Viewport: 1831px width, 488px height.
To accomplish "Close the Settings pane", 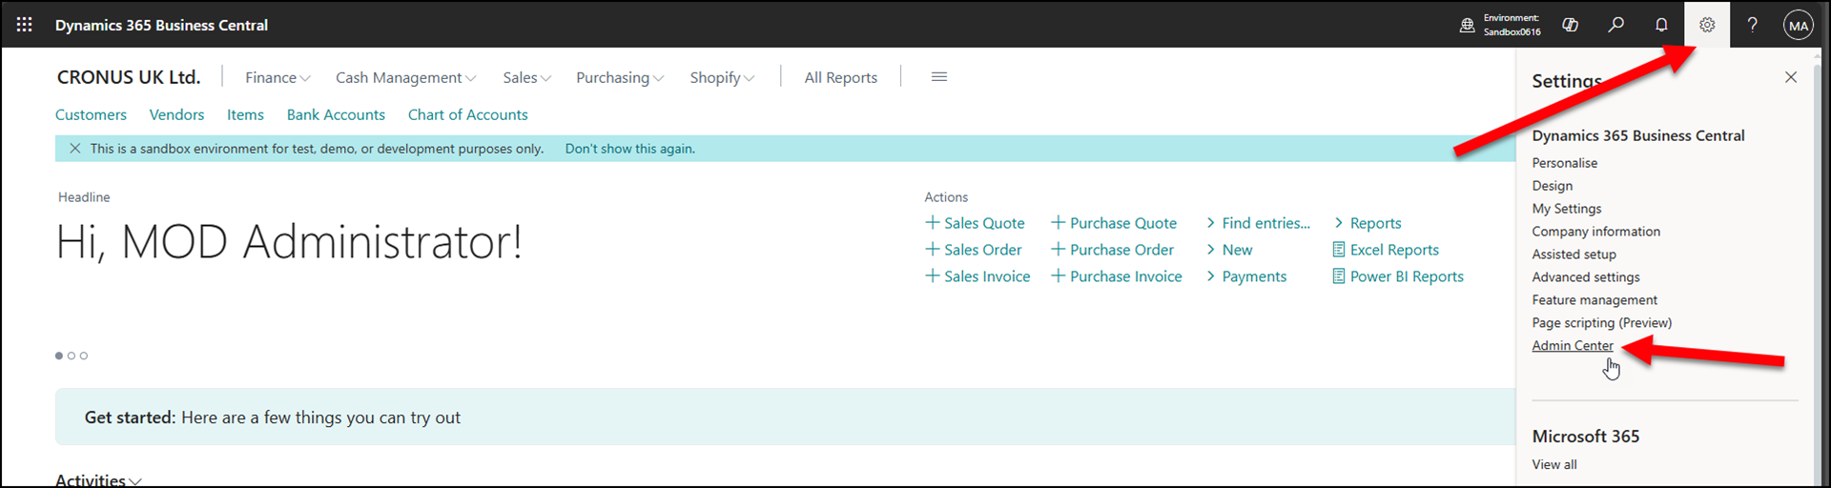I will pyautogui.click(x=1791, y=77).
